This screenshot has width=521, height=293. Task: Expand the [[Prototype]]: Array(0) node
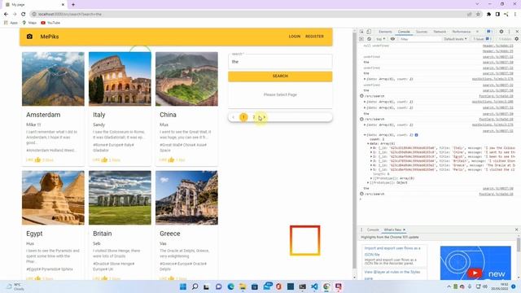pos(371,178)
